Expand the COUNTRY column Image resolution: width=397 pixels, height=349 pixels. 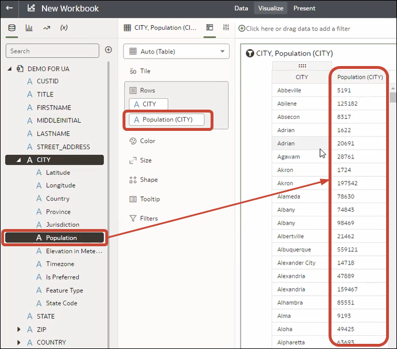click(x=18, y=343)
